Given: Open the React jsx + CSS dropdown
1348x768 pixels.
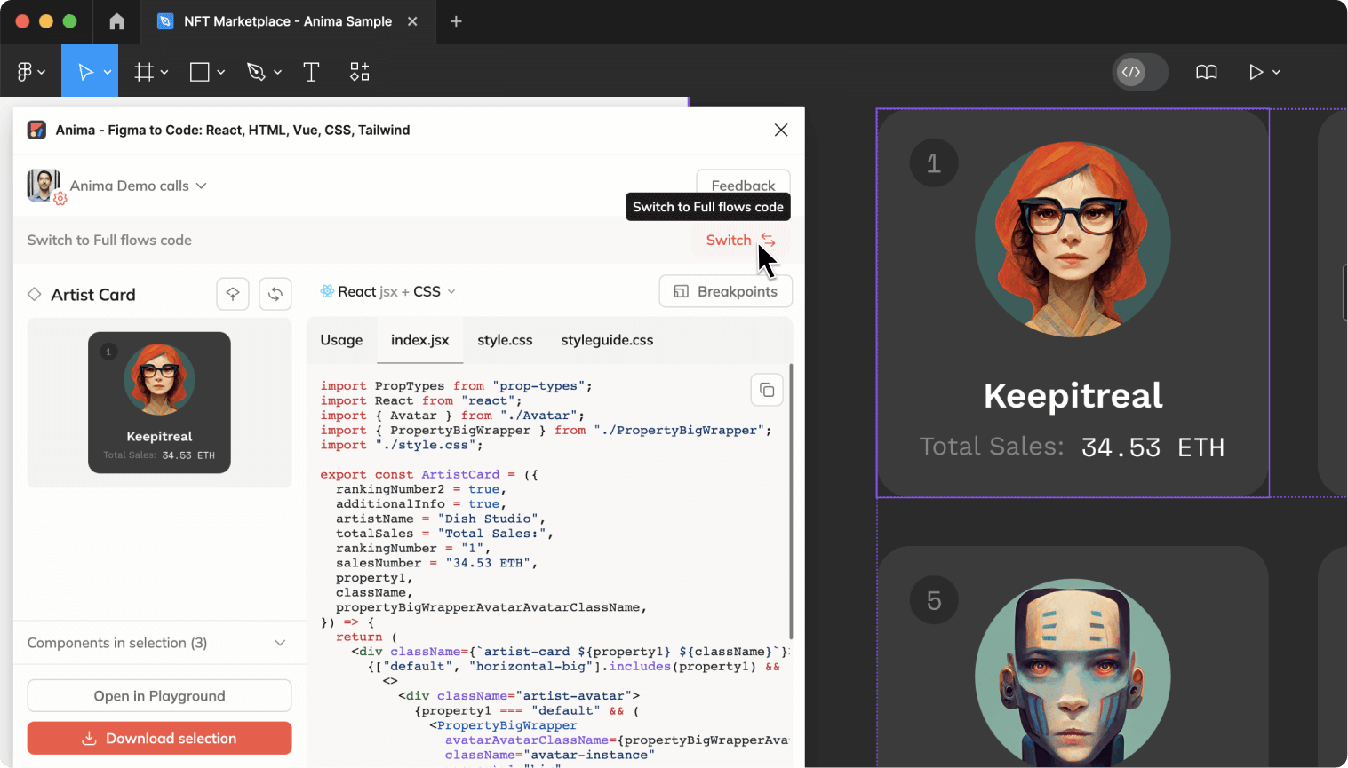Looking at the screenshot, I should (x=388, y=291).
